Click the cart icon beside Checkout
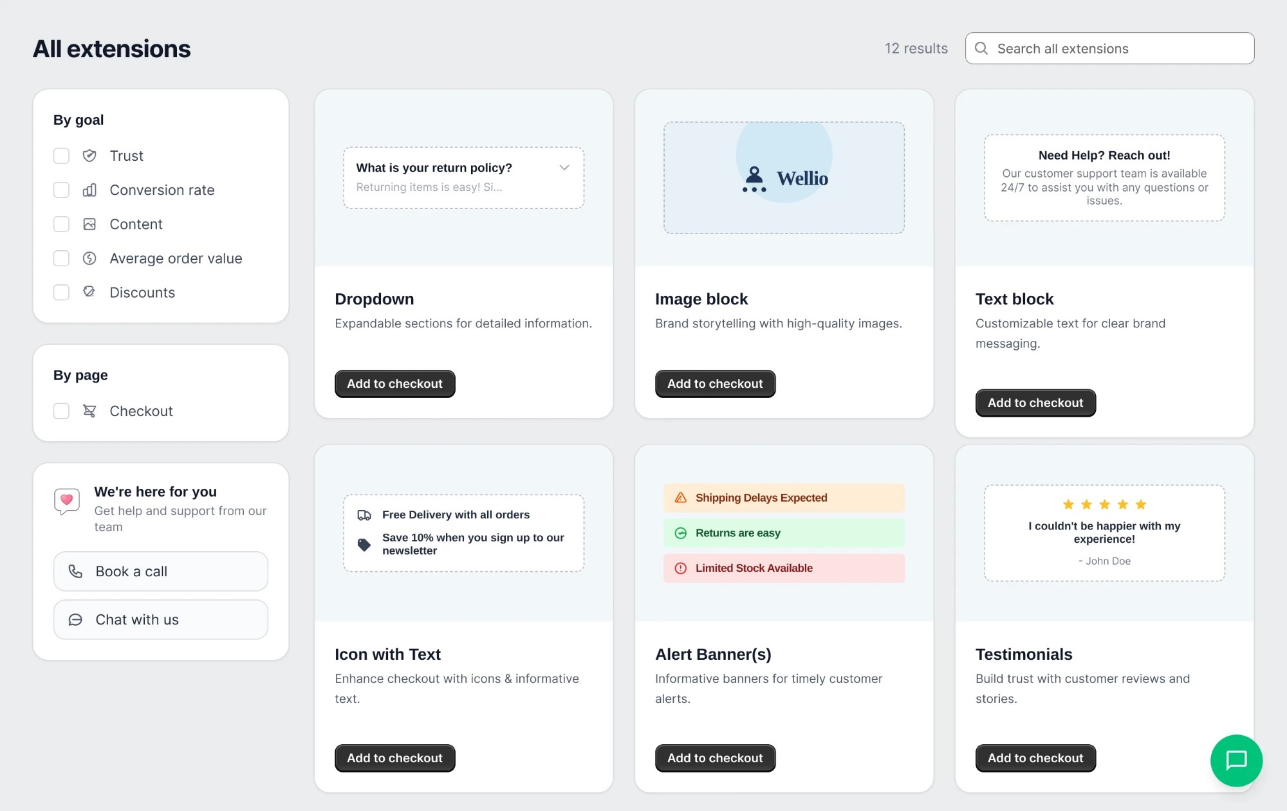Image resolution: width=1287 pixels, height=811 pixels. tap(89, 411)
